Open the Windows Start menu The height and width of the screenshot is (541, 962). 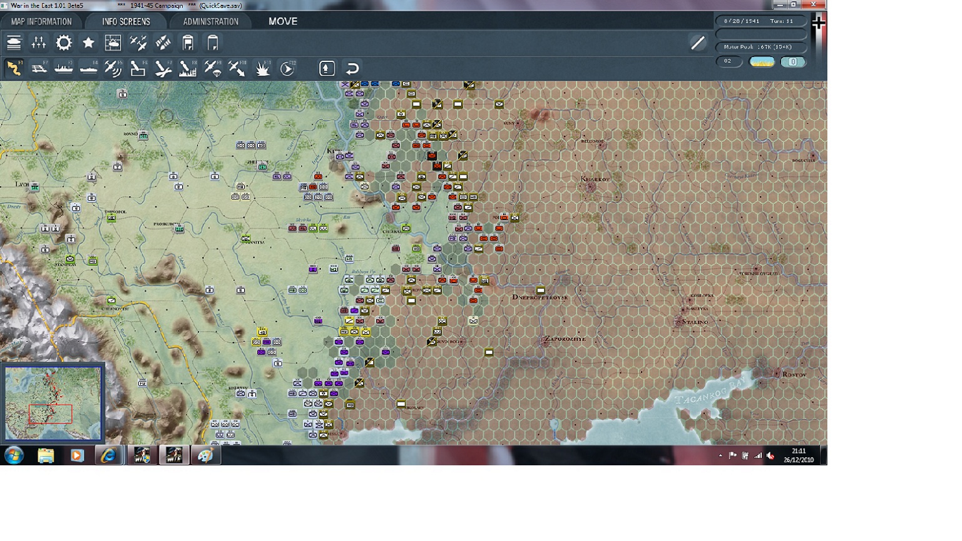pyautogui.click(x=14, y=455)
